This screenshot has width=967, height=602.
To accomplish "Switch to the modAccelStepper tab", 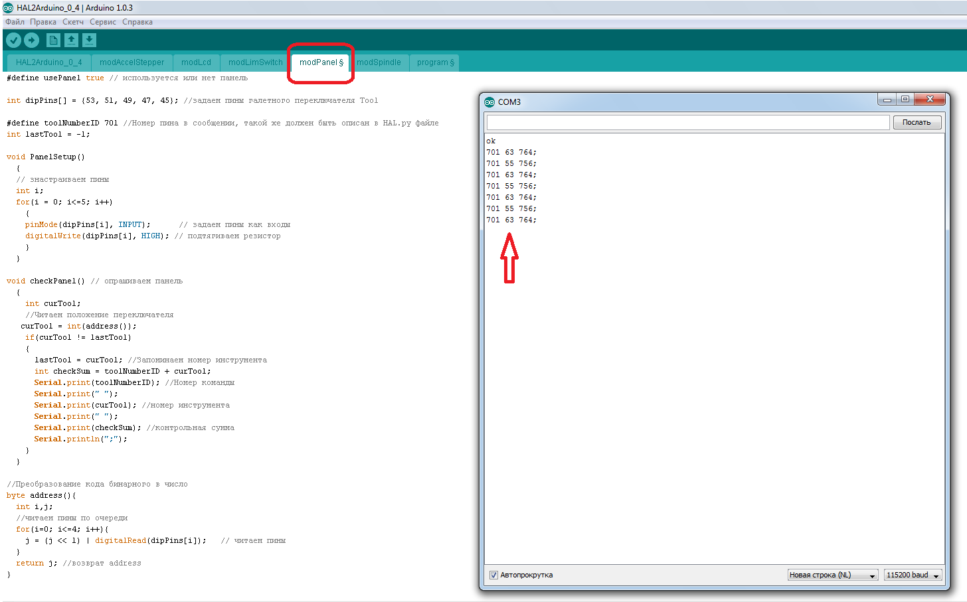I will click(132, 62).
